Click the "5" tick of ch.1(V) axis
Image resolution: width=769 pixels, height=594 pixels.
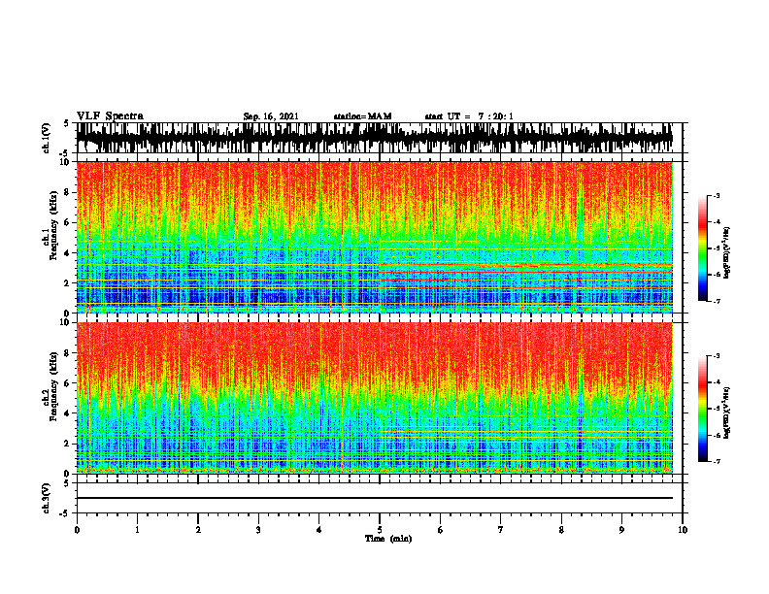point(67,124)
